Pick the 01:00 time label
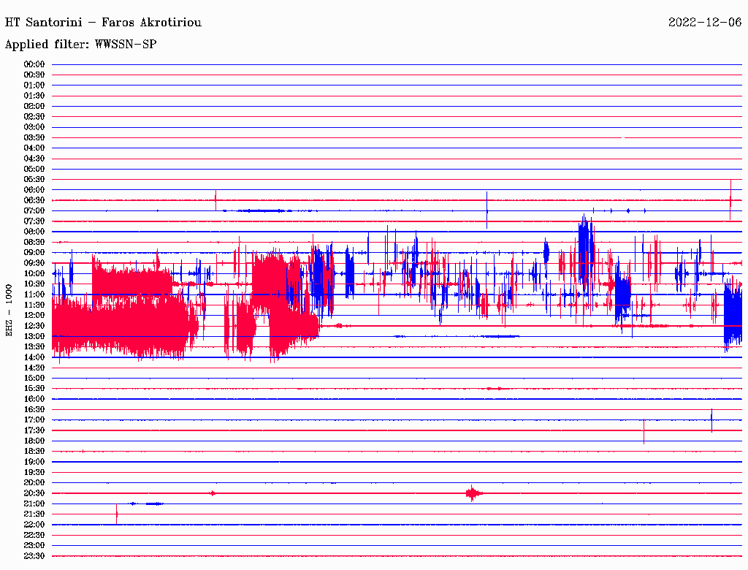The height and width of the screenshot is (570, 748). pos(34,85)
